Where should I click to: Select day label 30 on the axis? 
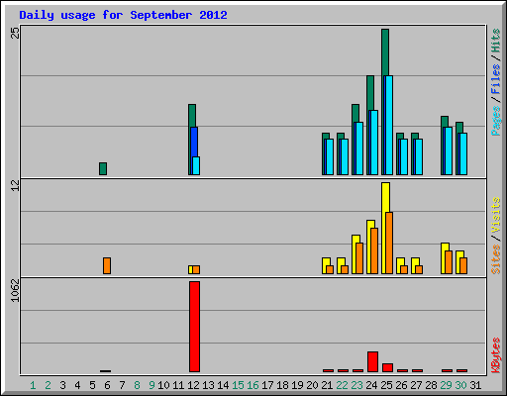[460, 385]
